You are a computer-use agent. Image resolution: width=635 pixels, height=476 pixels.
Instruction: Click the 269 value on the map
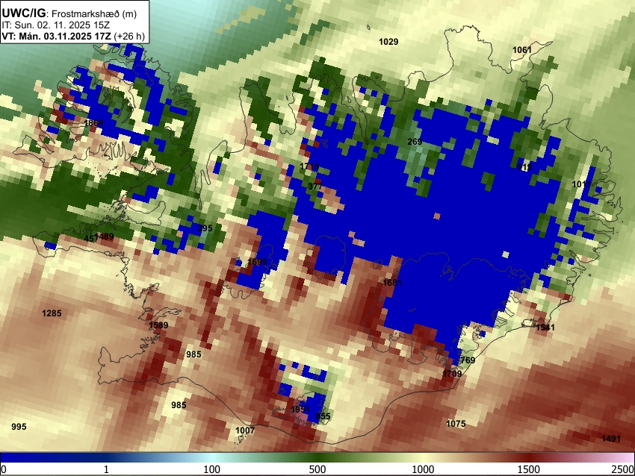click(415, 142)
